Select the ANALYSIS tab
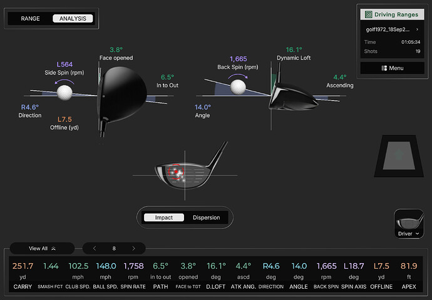 click(x=73, y=18)
